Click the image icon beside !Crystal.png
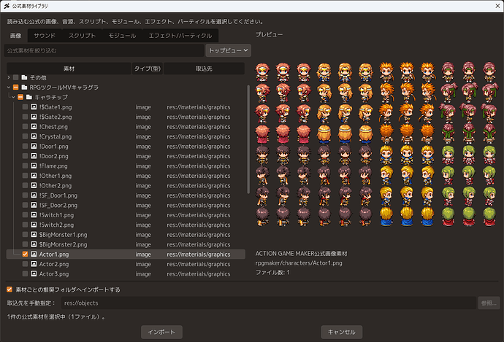 (x=34, y=136)
